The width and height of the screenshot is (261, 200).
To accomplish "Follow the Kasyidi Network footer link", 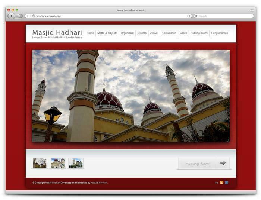I will tap(99, 183).
